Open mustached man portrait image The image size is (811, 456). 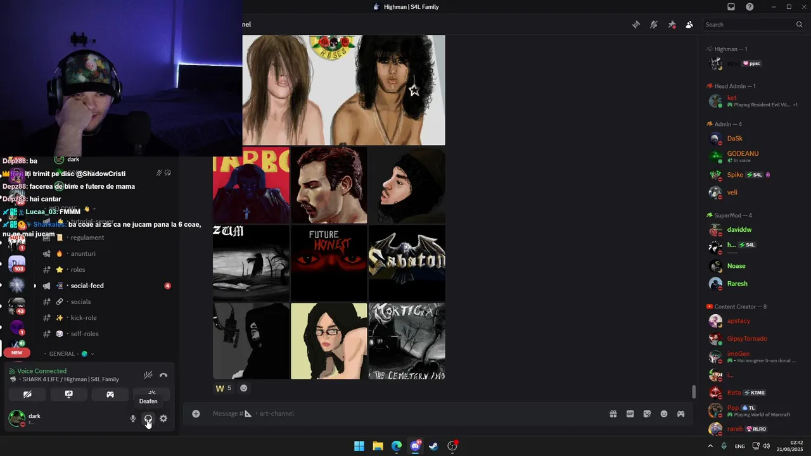(329, 186)
